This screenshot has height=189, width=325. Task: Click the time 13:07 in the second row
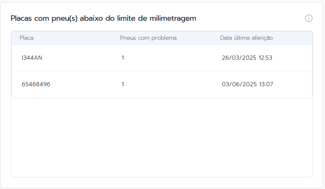coord(266,85)
